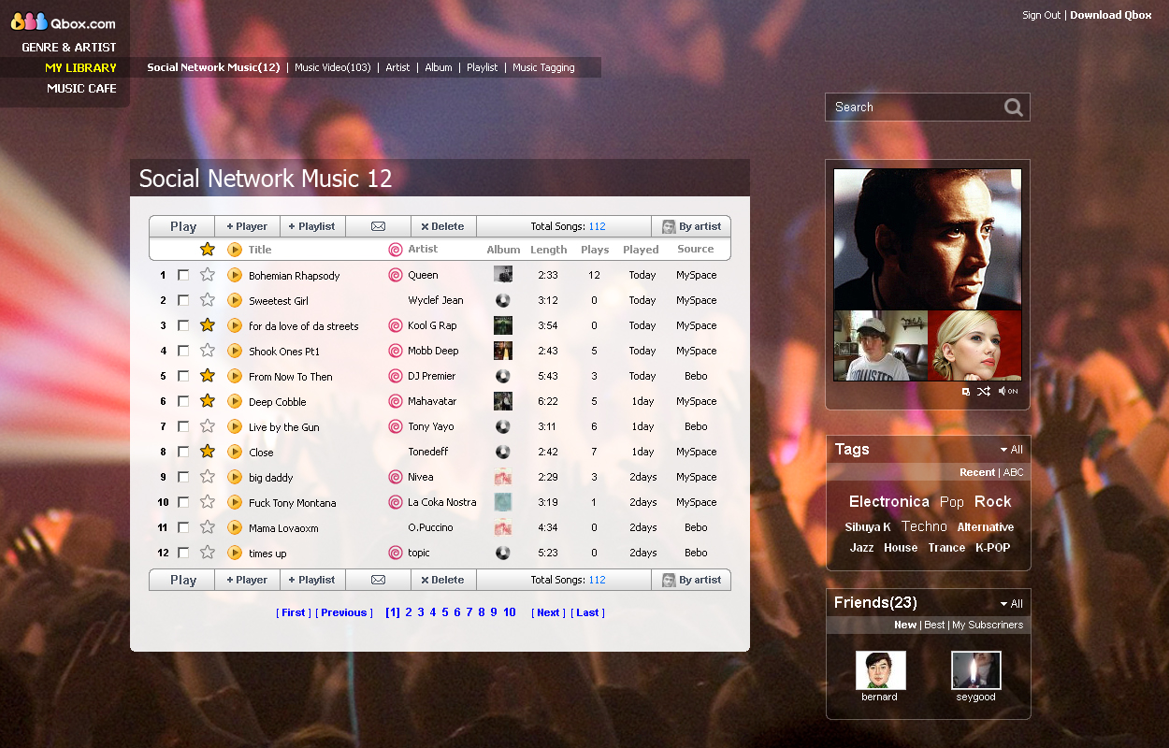Open friend bernard's avatar
The image size is (1169, 748).
[880, 670]
